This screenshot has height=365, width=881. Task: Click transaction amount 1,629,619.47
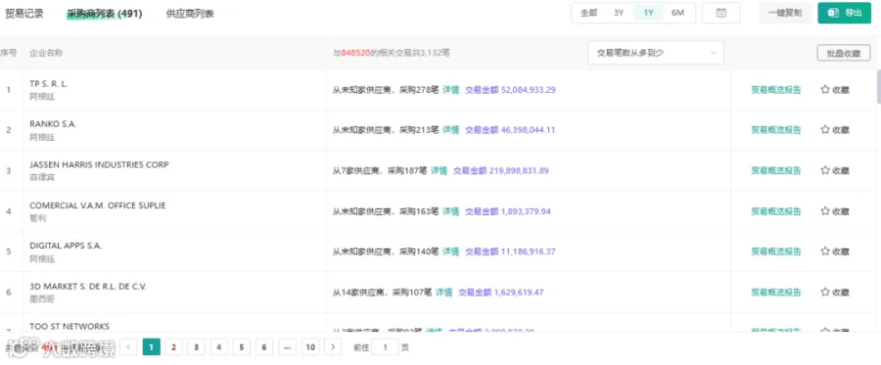click(519, 292)
